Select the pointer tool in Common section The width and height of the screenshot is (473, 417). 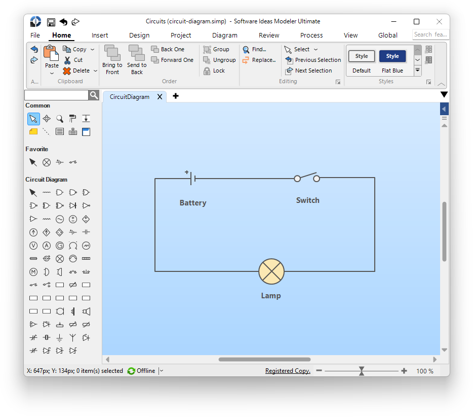33,119
